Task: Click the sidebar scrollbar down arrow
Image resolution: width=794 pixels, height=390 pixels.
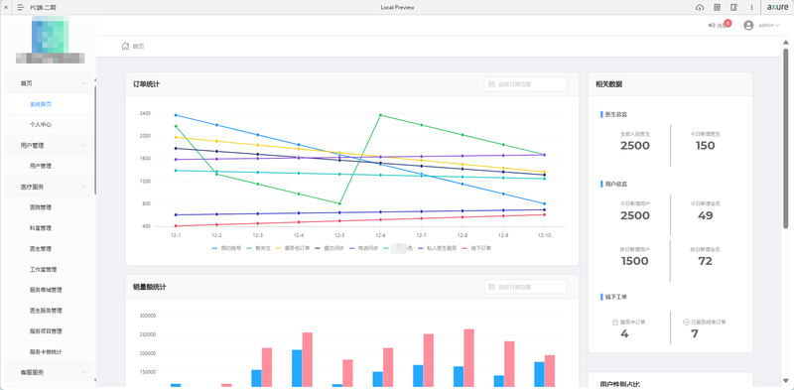Action: [95, 380]
